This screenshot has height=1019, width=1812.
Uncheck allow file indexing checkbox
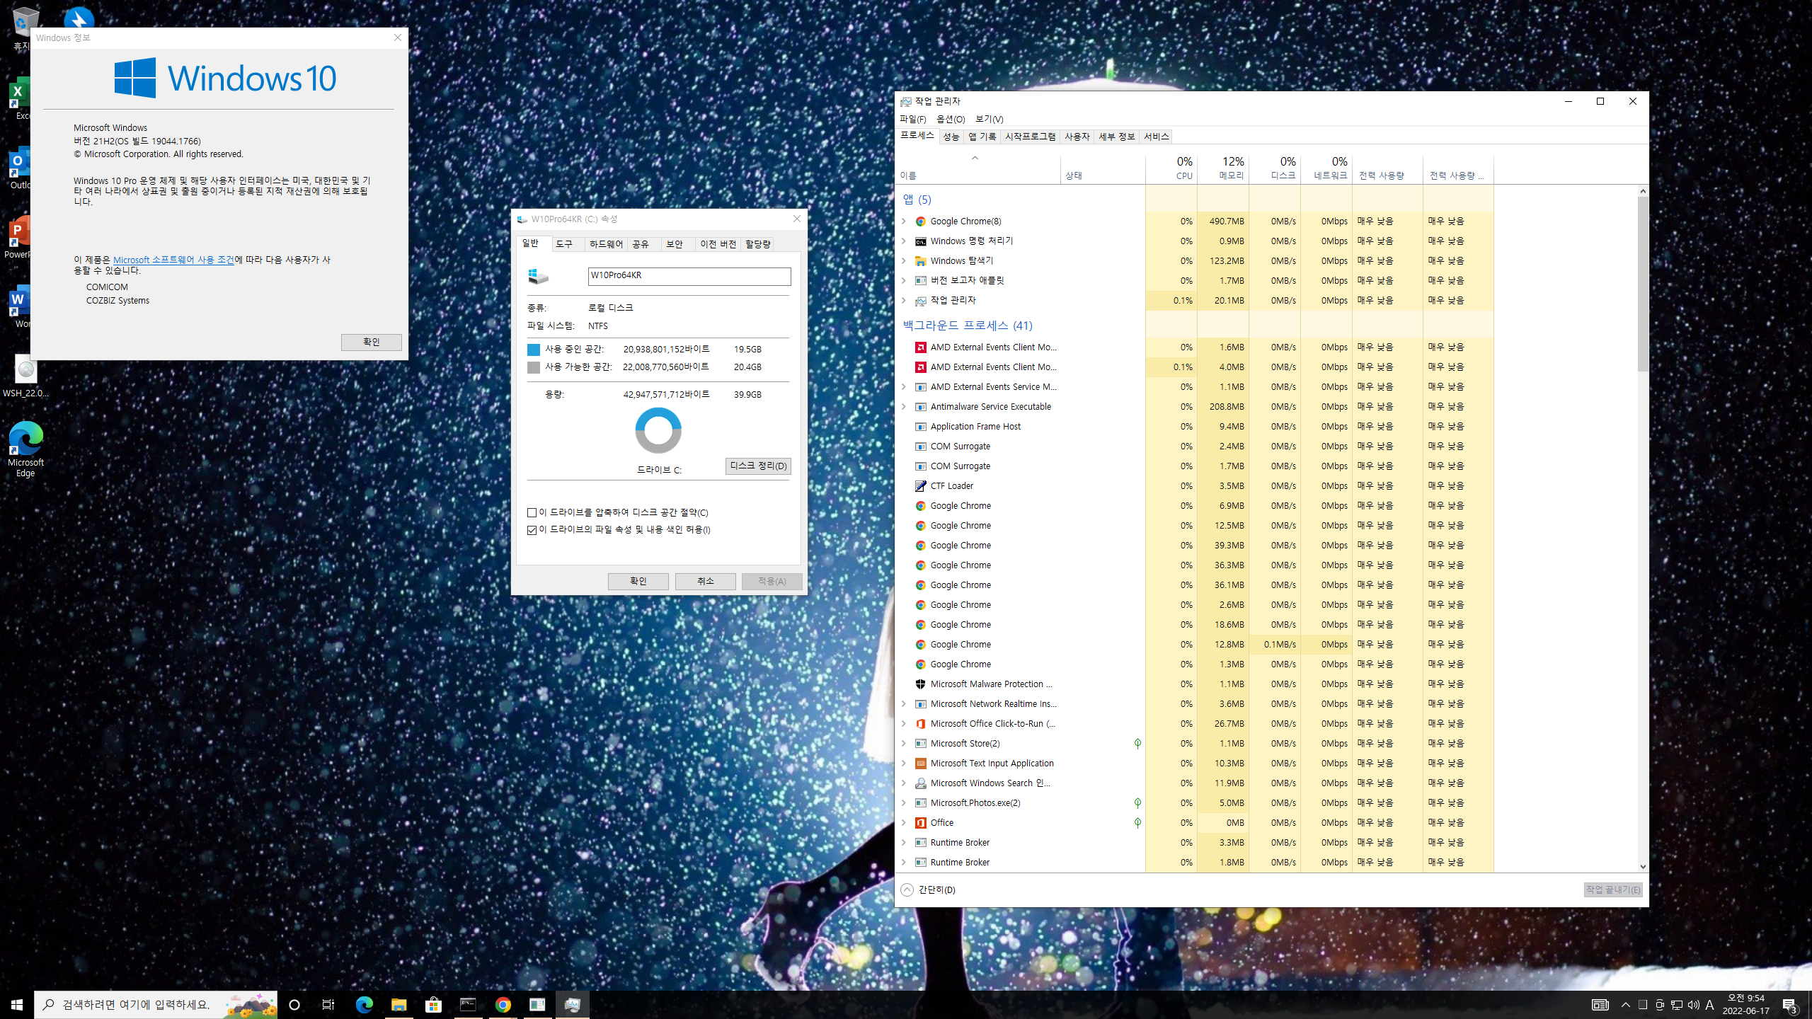pos(532,530)
